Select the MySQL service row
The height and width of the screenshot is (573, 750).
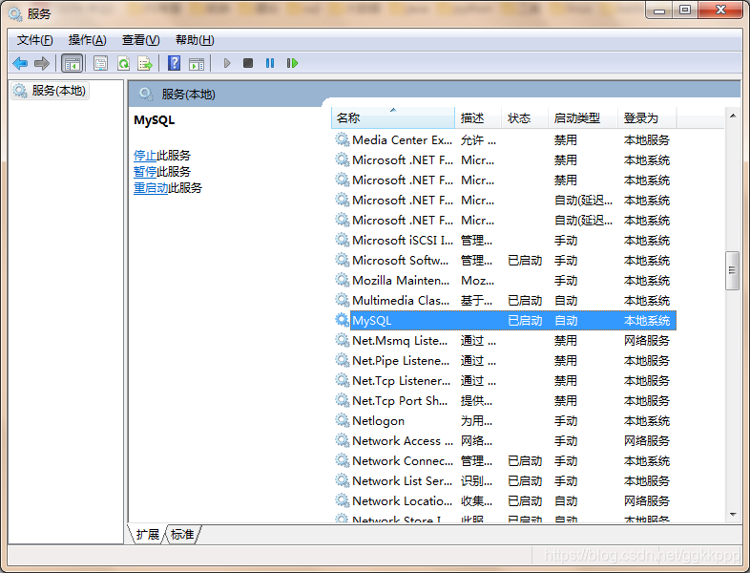point(505,320)
